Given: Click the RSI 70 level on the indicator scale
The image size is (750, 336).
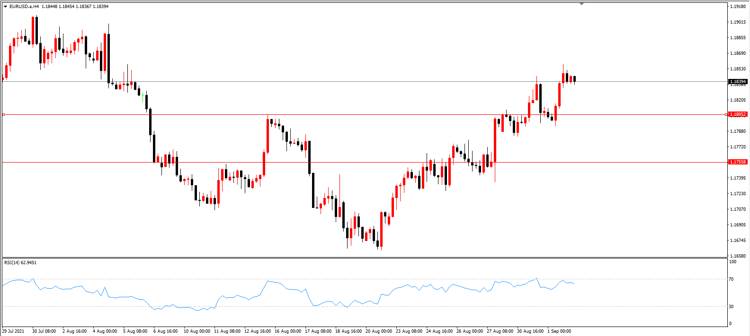Looking at the screenshot, I should pyautogui.click(x=731, y=279).
